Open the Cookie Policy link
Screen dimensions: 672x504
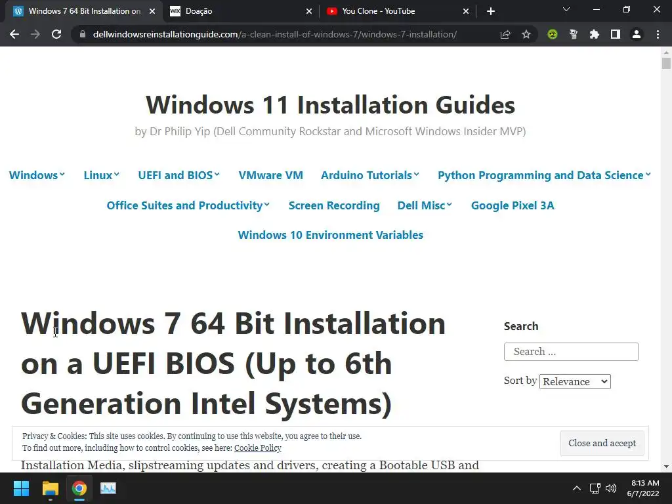(x=257, y=448)
